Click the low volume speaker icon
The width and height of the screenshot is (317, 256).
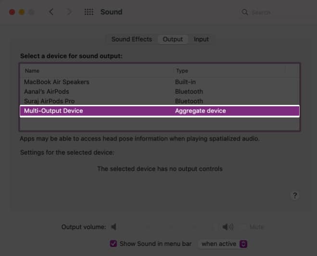click(114, 227)
